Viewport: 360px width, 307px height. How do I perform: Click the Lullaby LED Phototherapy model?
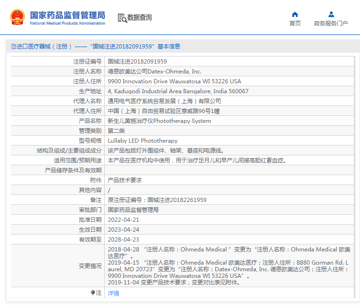tap(142, 141)
